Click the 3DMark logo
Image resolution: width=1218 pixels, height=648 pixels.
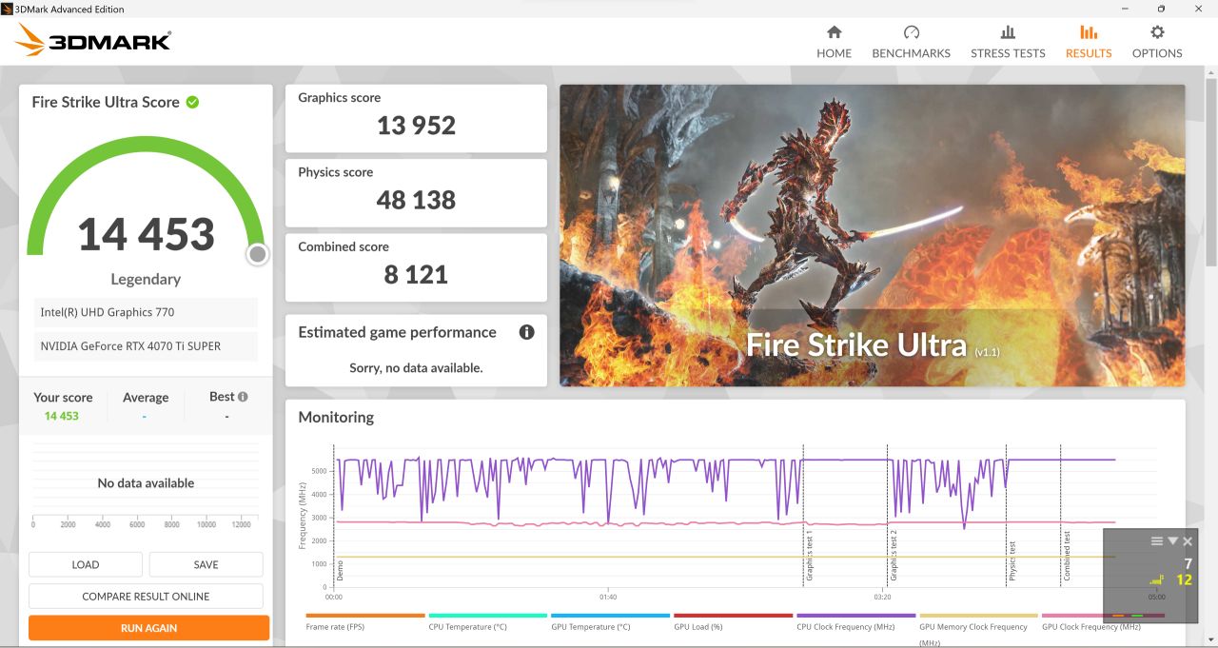click(93, 41)
